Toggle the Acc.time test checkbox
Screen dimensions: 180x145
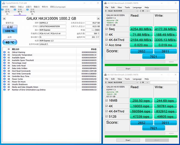tap(106, 45)
